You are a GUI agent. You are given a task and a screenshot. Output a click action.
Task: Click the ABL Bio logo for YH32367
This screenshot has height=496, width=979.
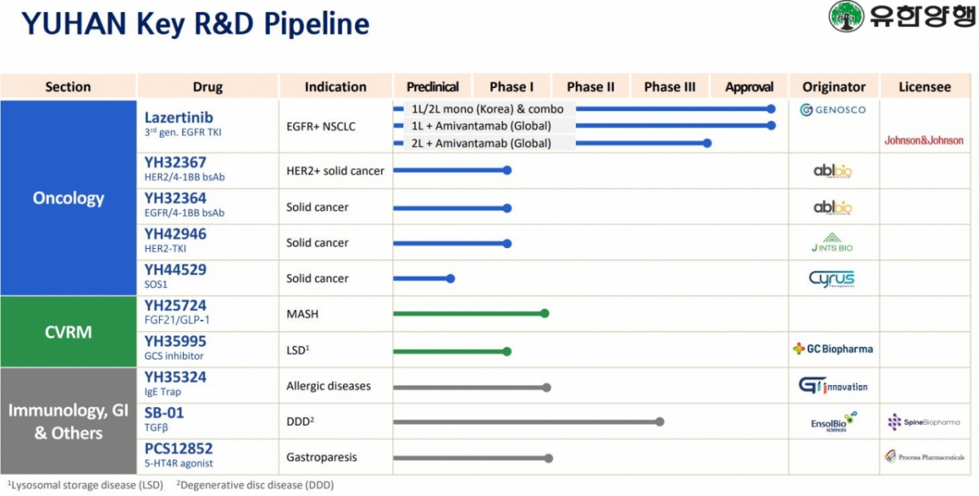point(833,171)
